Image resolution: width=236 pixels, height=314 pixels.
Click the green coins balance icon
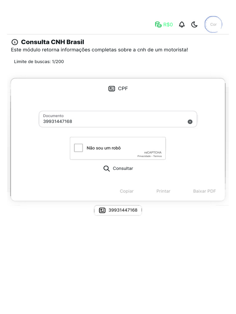pyautogui.click(x=158, y=25)
